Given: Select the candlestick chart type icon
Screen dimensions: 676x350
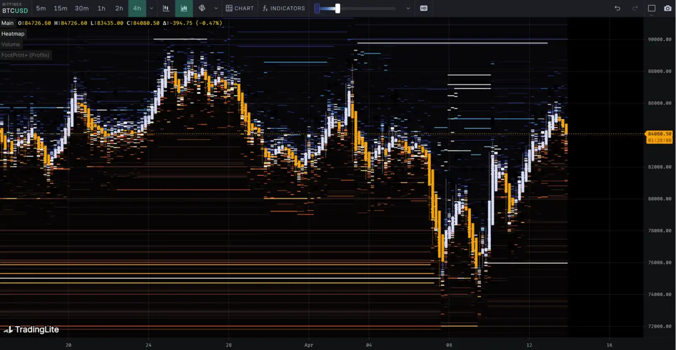Looking at the screenshot, I should coord(166,8).
